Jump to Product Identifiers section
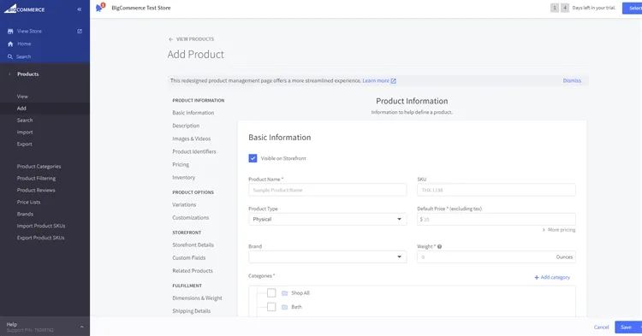The image size is (642, 336). coord(194,151)
